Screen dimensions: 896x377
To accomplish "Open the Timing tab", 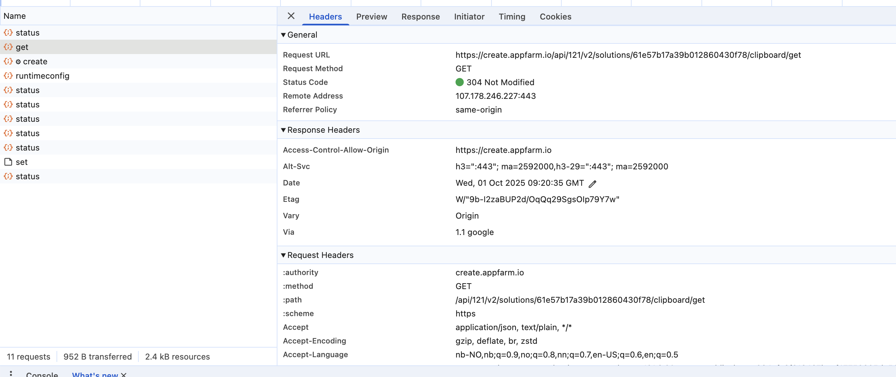I will click(512, 17).
